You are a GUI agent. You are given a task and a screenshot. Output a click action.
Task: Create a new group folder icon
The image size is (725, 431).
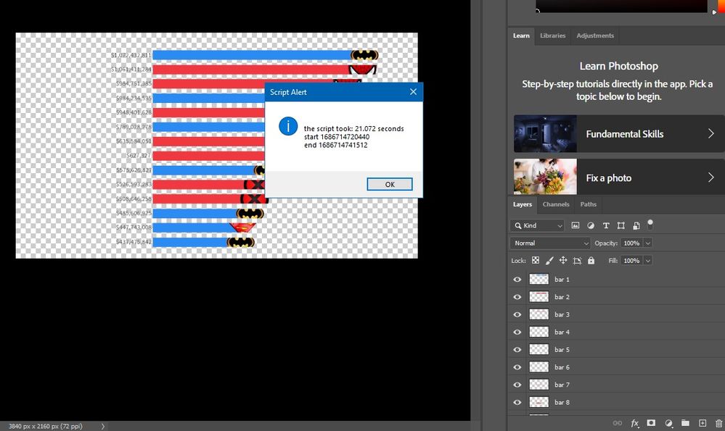point(685,423)
